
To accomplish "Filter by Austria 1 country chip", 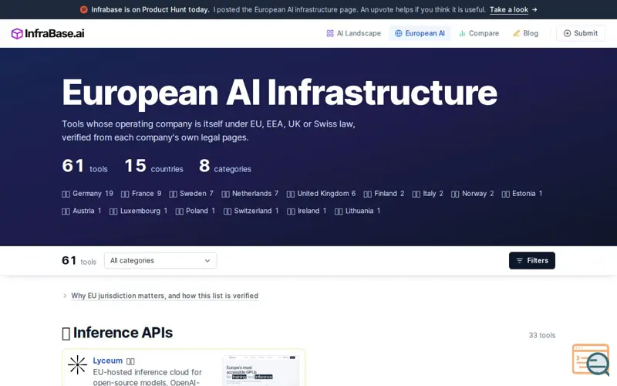I will [x=82, y=211].
